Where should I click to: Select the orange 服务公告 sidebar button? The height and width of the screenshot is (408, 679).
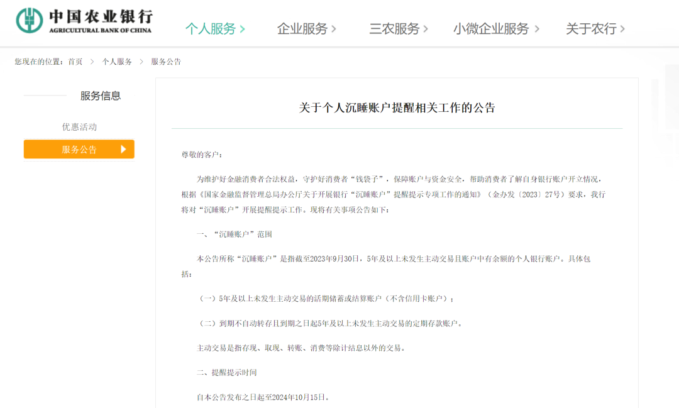(x=79, y=149)
